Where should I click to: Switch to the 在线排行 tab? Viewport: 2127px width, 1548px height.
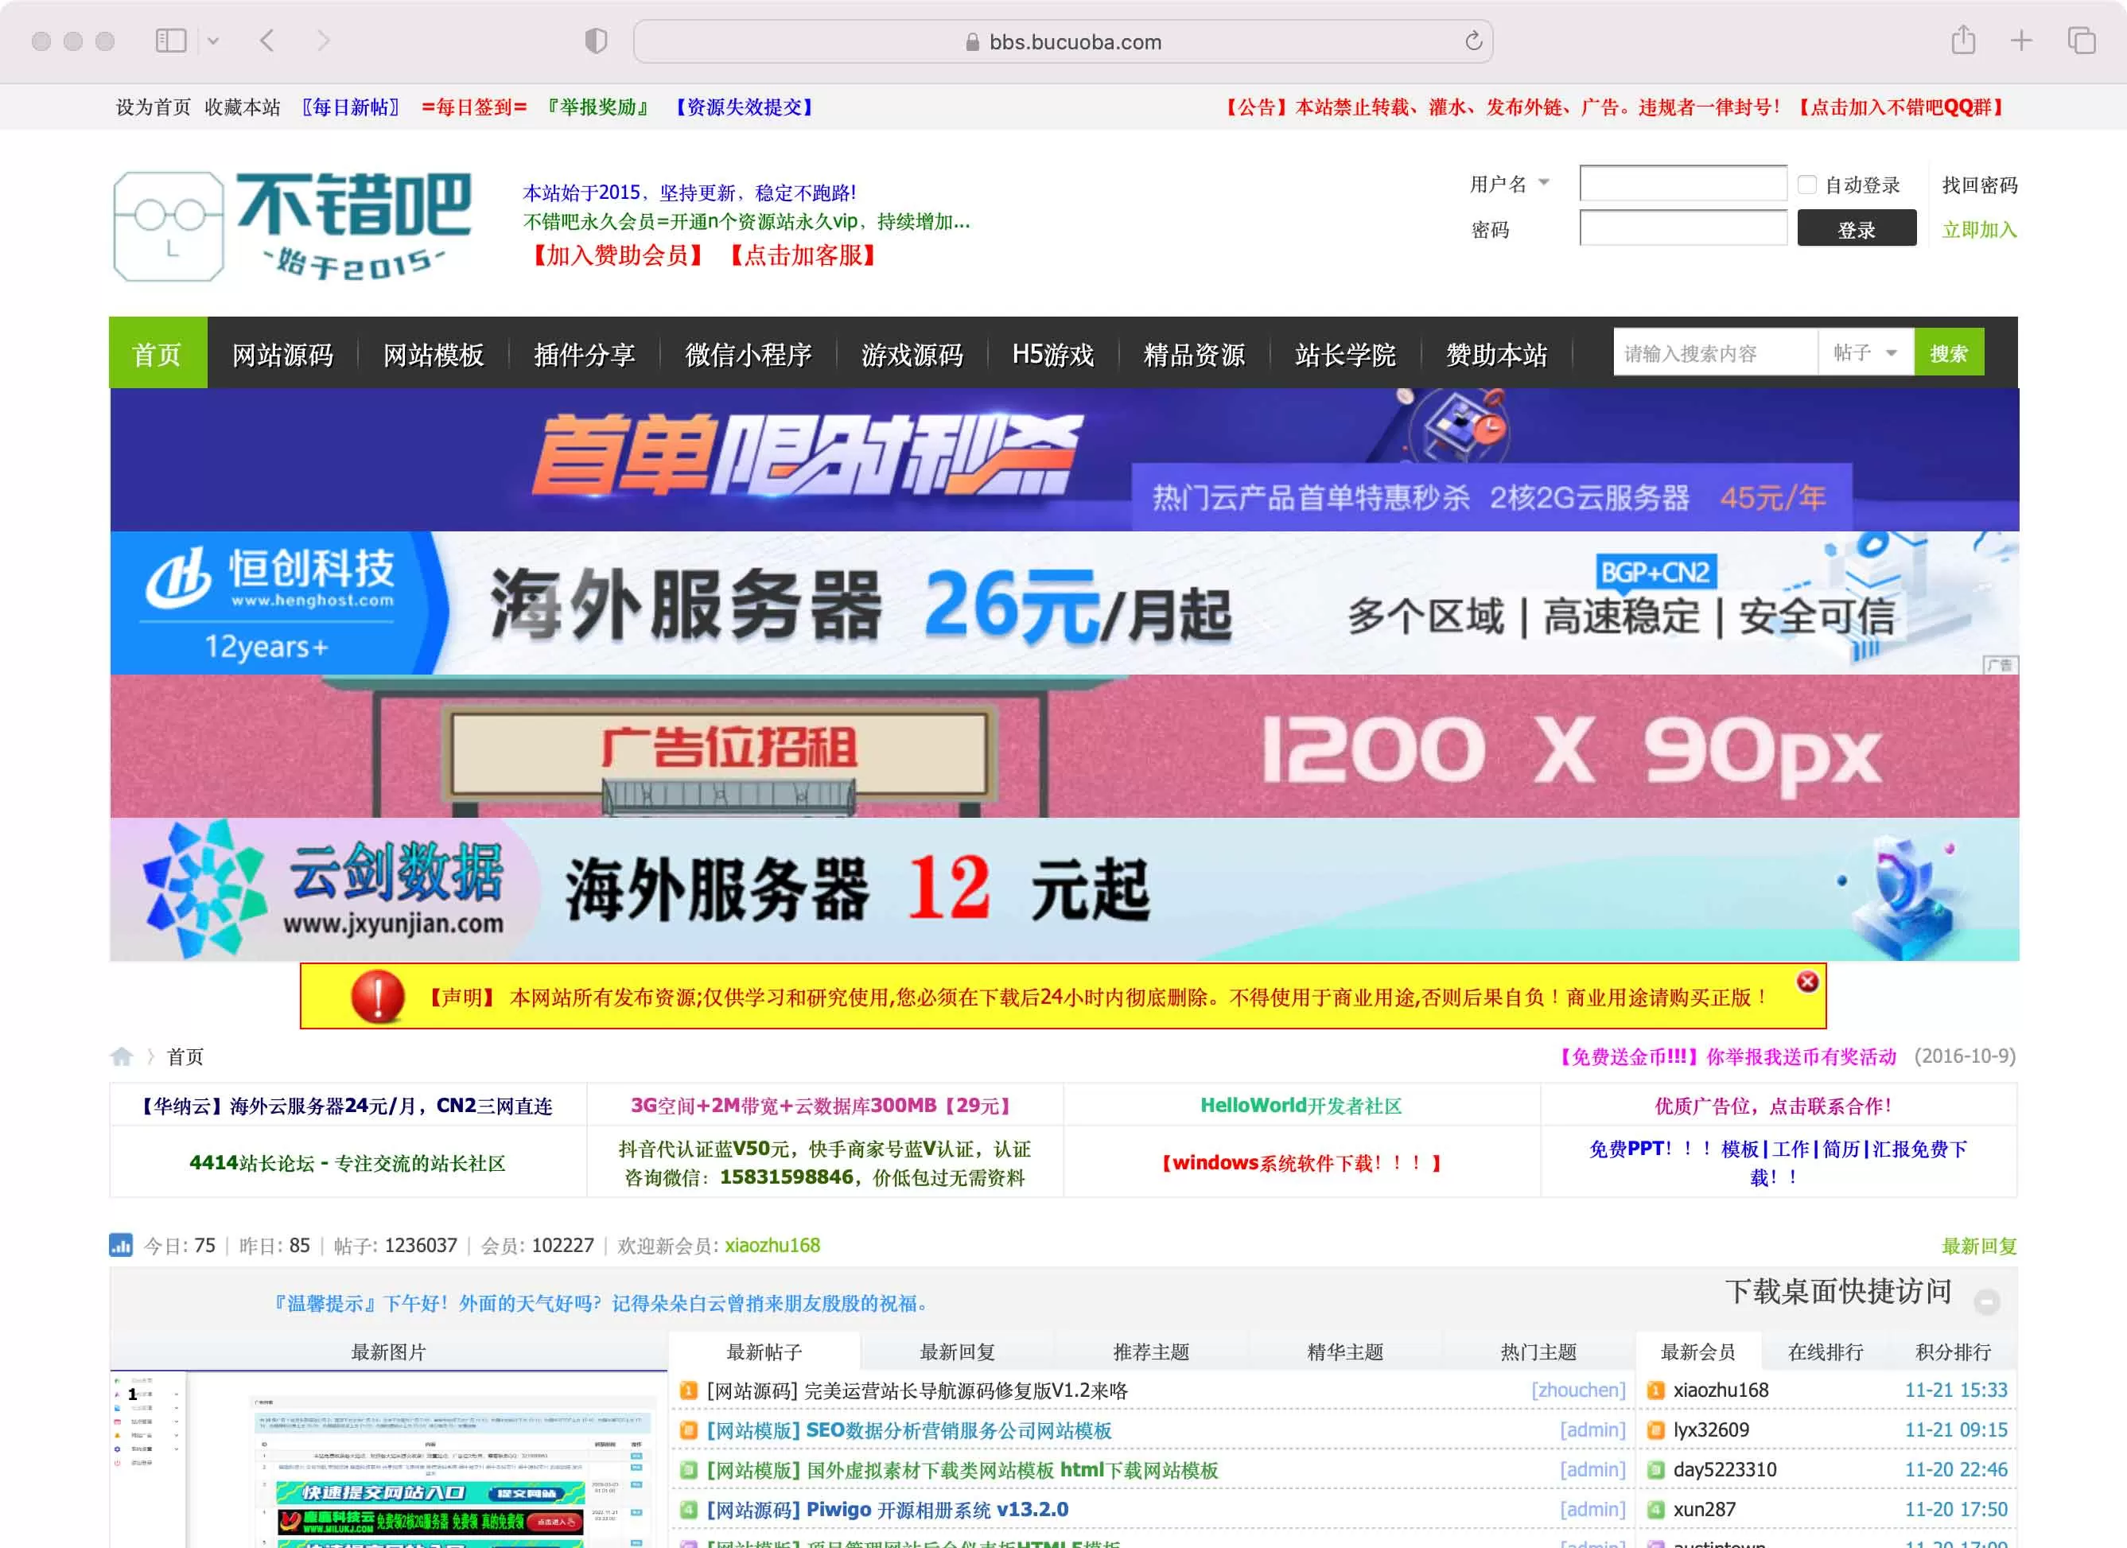coord(1826,1352)
